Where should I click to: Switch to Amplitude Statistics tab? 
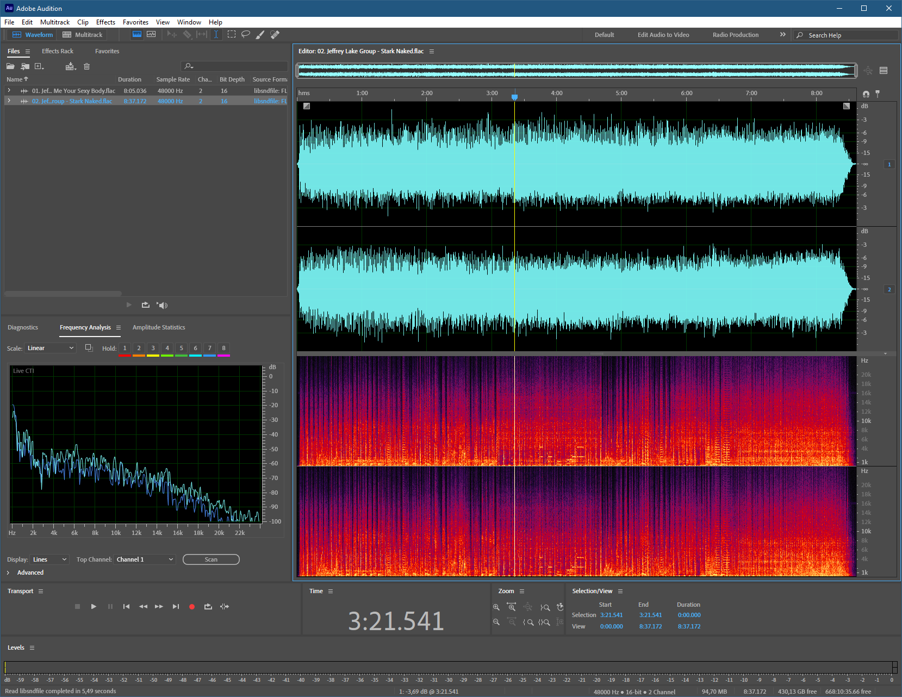[159, 327]
